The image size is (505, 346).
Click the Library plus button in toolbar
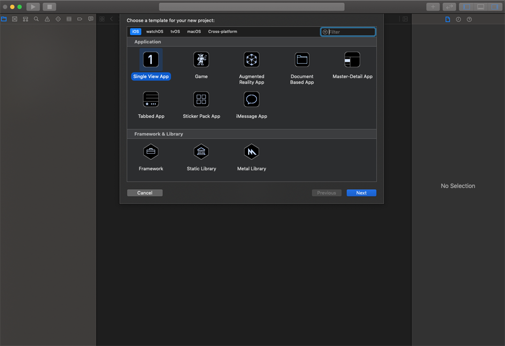coord(433,7)
